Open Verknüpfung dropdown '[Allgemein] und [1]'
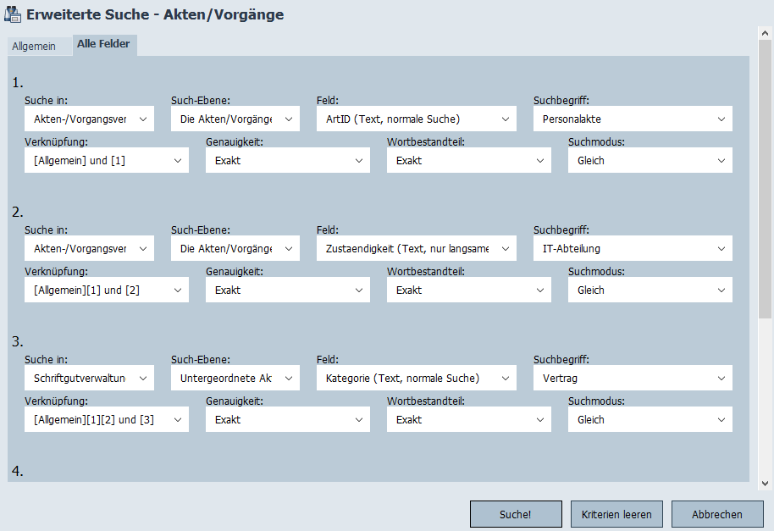774x531 pixels. pyautogui.click(x=106, y=160)
